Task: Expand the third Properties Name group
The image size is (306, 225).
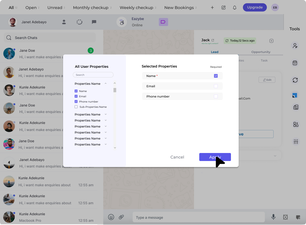Action: coord(106,120)
